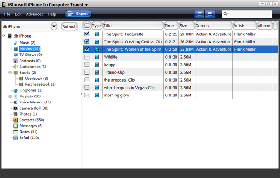The image size is (280, 178).
Task: Select the Titanic-Clip title text
Action: [114, 72]
